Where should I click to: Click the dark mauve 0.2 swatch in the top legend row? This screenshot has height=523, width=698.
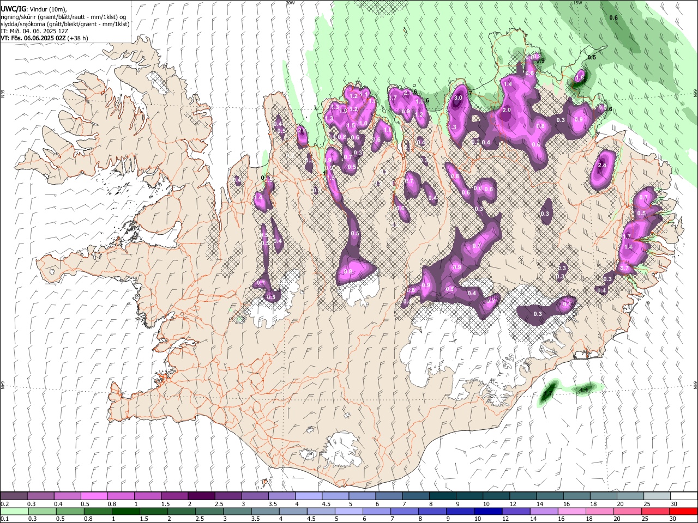[x=14, y=496]
